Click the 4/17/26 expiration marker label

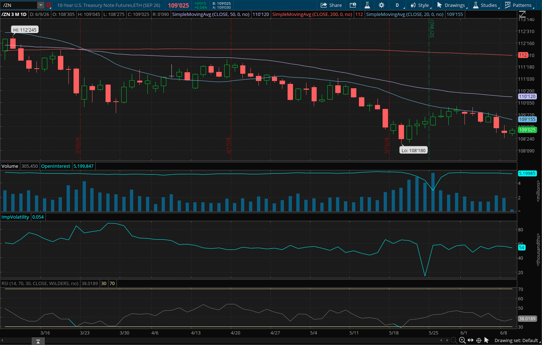(x=229, y=145)
